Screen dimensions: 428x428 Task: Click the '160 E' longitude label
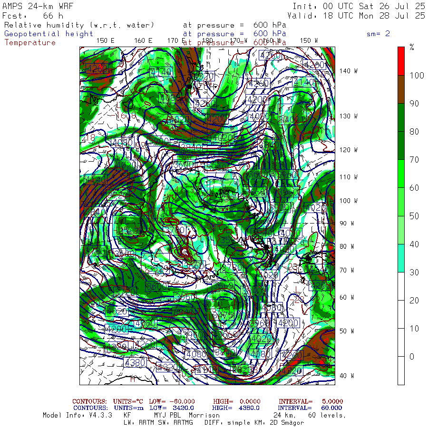pyautogui.click(x=143, y=41)
